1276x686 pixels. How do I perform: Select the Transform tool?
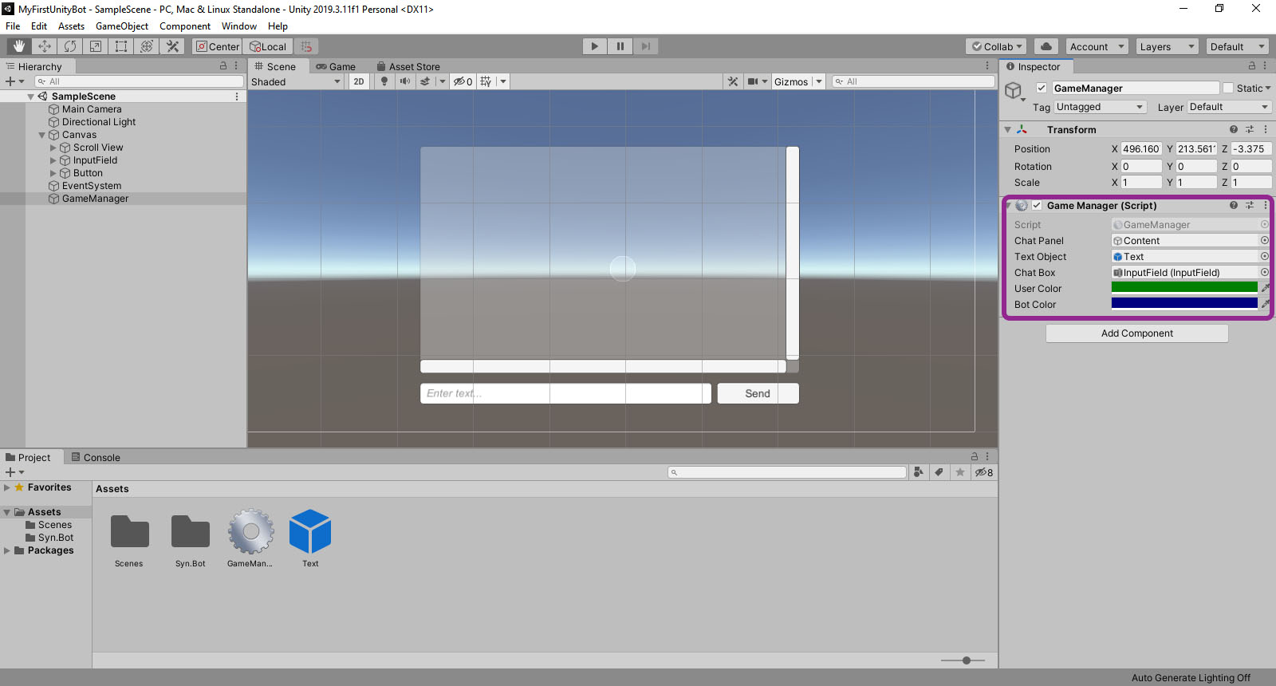pyautogui.click(x=147, y=46)
